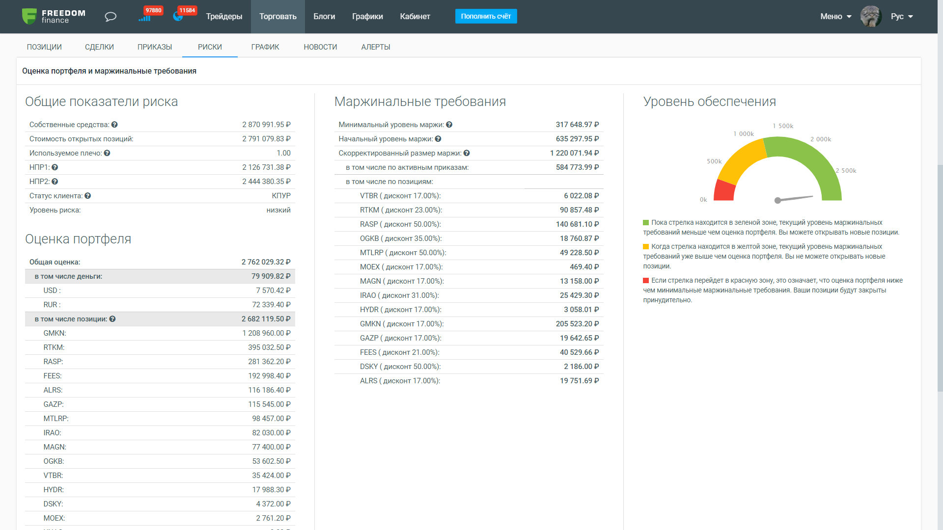Viewport: 943px width, 530px height.
Task: Click the USD balance row
Action: pos(160,291)
